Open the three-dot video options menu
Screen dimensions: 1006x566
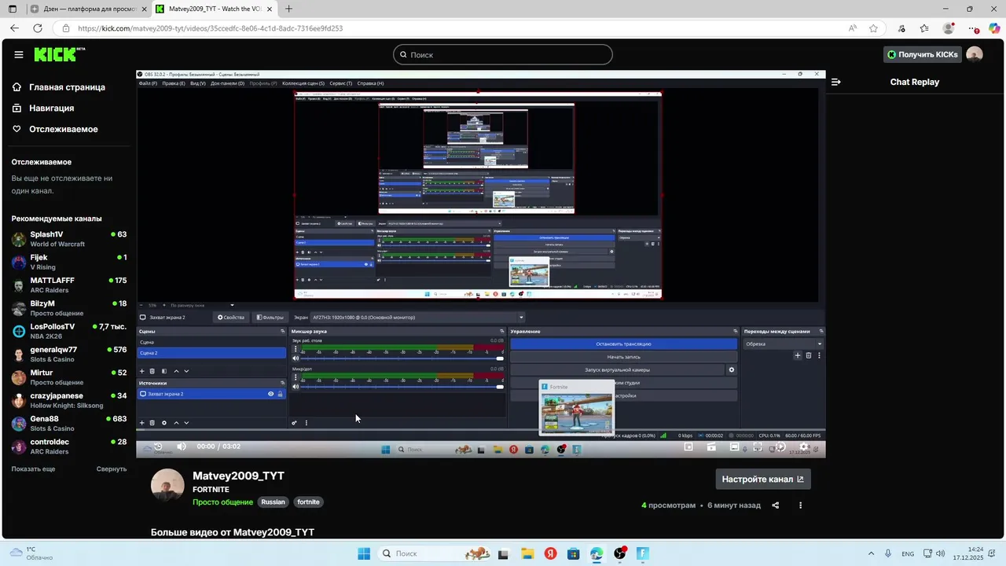(x=800, y=505)
